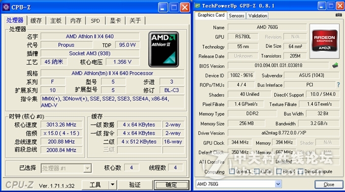Click the Pixel Fillrate value 1.4 GPixel/s

pos(245,104)
